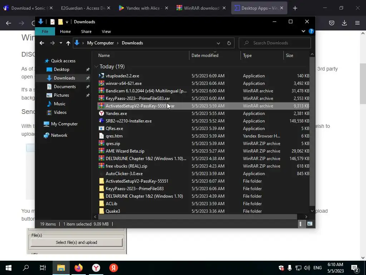Refresh the Downloads folder view
This screenshot has width=366, height=275.
click(x=229, y=43)
